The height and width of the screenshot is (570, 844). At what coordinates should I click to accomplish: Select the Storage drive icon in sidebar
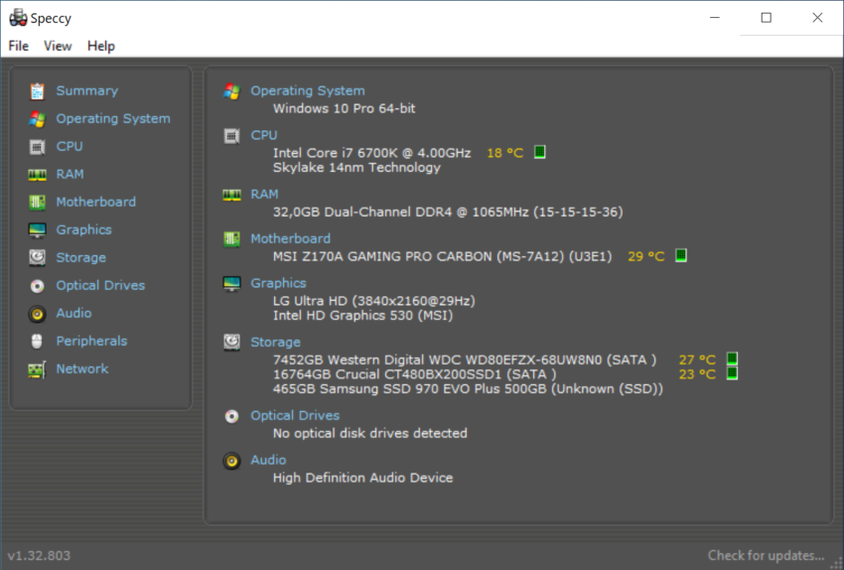38,258
